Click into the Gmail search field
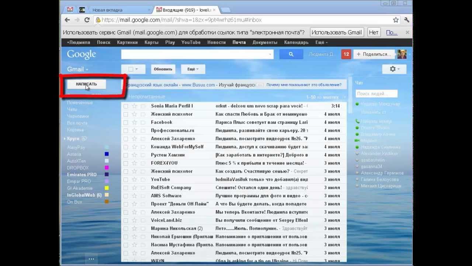Screen dimensions: 472x266 tap(195, 54)
